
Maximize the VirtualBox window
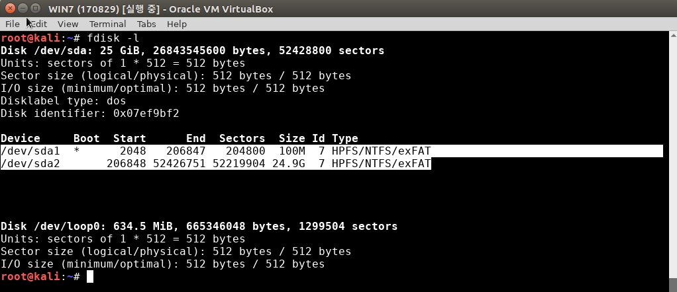pos(36,9)
